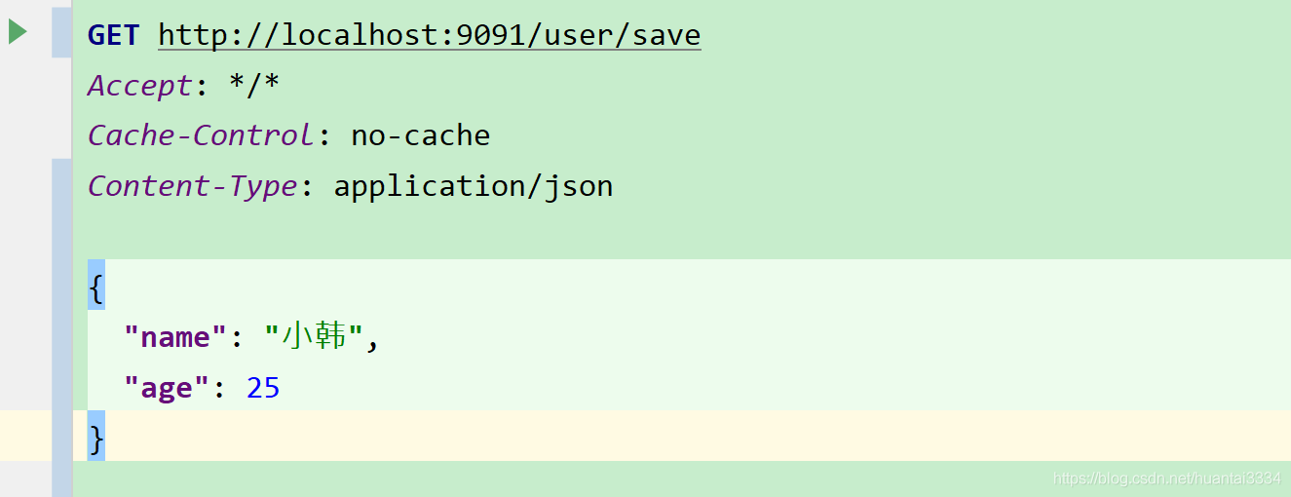Place cursor on the */* Accept value
This screenshot has width=1291, height=497.
pos(254,86)
